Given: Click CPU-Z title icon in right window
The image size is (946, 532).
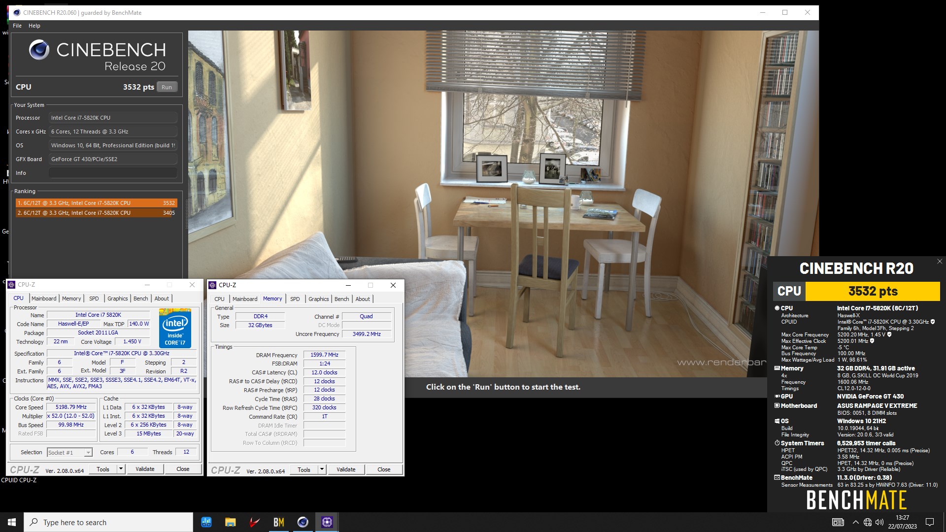Looking at the screenshot, I should (213, 285).
